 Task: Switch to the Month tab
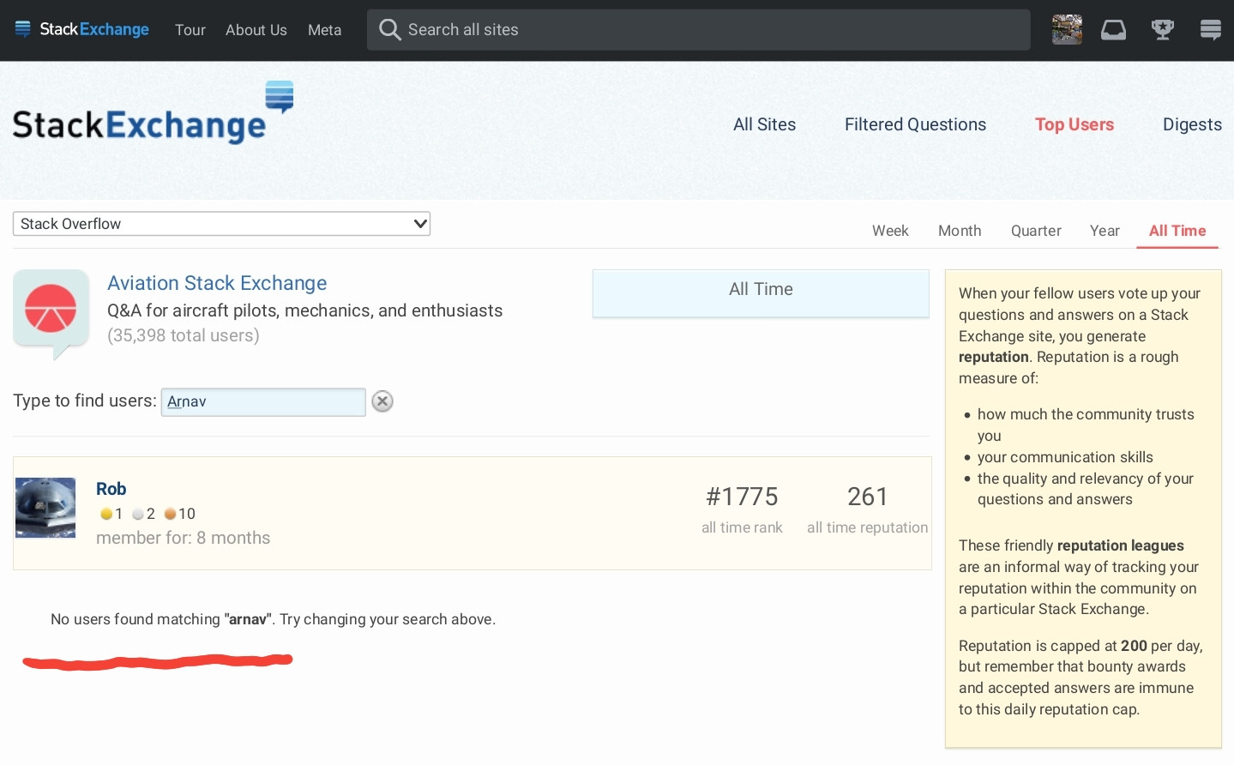(960, 231)
